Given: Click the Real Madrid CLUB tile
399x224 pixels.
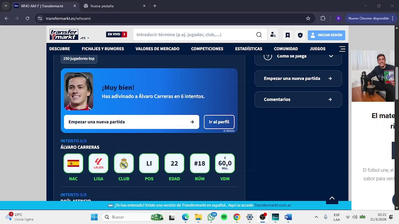Looking at the screenshot, I should point(124,163).
